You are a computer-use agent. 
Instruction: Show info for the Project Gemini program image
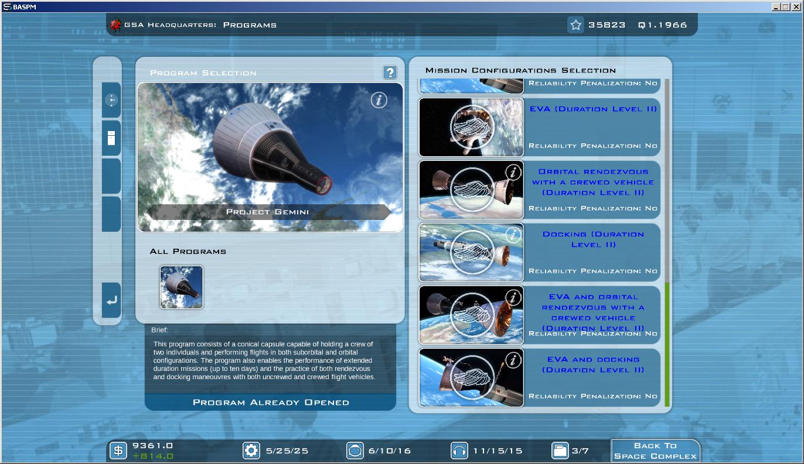[379, 100]
